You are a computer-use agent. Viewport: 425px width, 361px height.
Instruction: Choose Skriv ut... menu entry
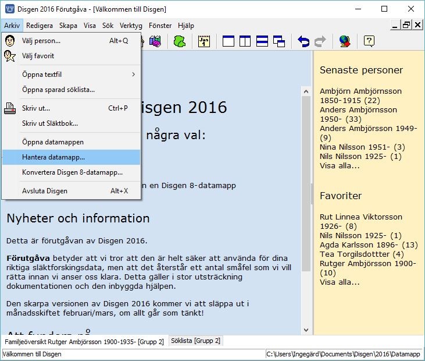coord(72,108)
